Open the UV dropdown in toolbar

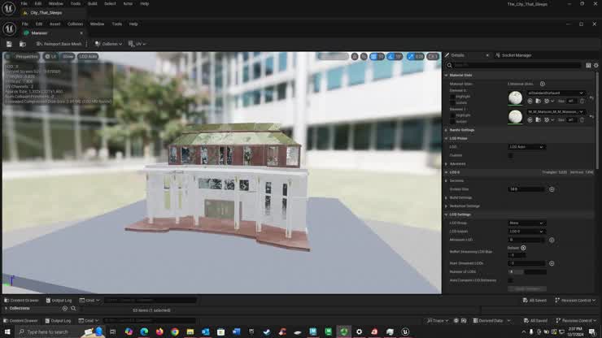(139, 44)
